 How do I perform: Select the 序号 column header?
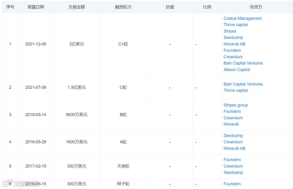point(10,7)
